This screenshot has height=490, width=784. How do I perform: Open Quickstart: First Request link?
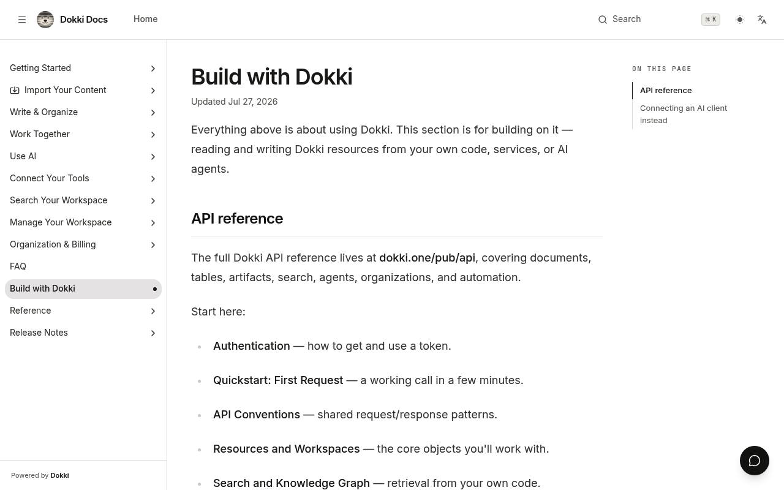[278, 380]
